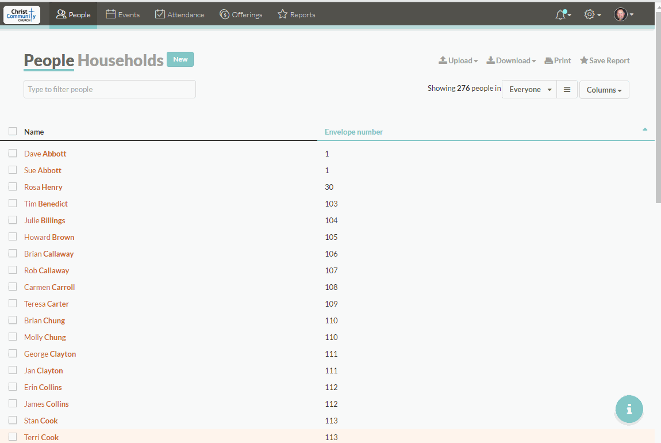Open the Columns dropdown
The image size is (661, 443).
(x=604, y=89)
